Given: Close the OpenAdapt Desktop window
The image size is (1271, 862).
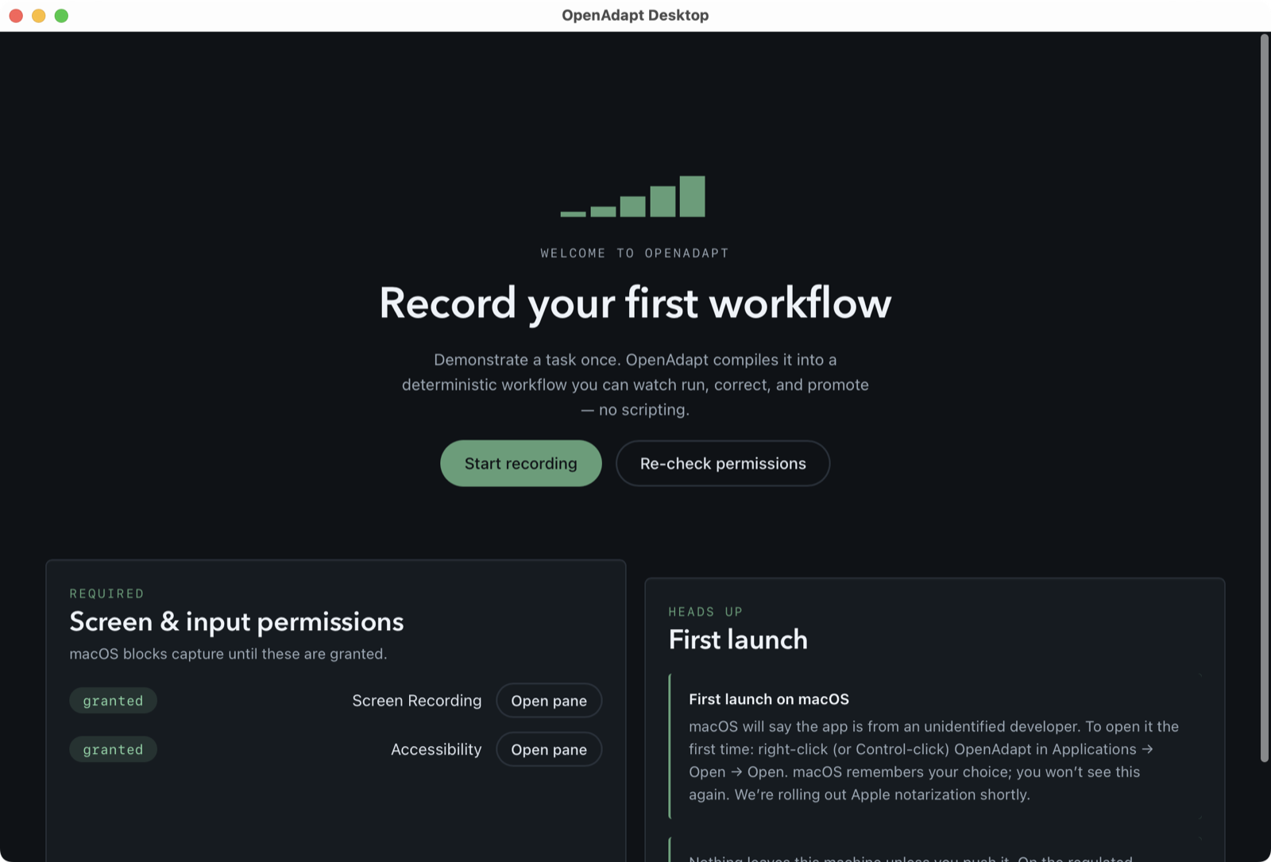Looking at the screenshot, I should tap(16, 16).
